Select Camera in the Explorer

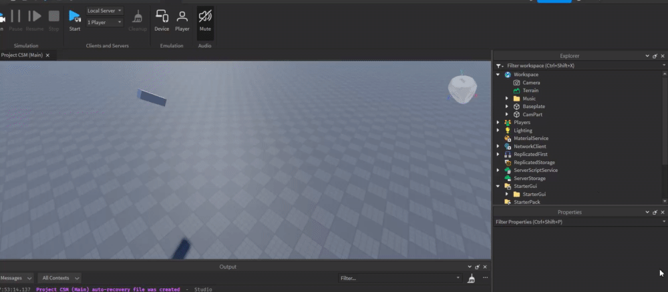click(x=531, y=83)
